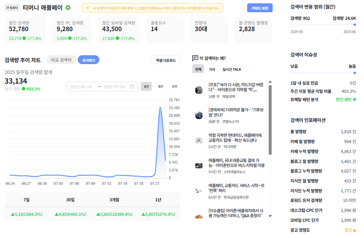Viewport: 364px width, 238px height.
Task: Switch to the 기사 tab
Action: (x=212, y=69)
